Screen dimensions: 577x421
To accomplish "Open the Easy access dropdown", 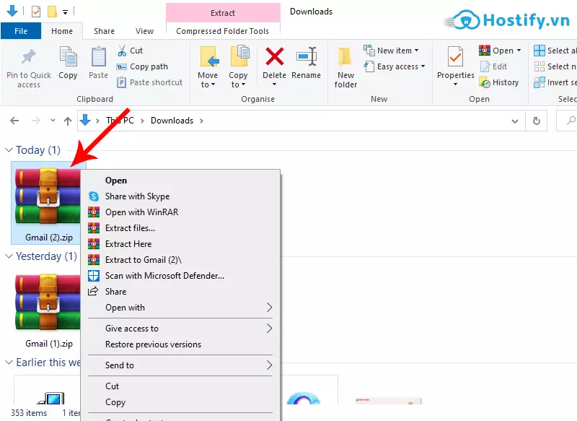I will [x=423, y=66].
